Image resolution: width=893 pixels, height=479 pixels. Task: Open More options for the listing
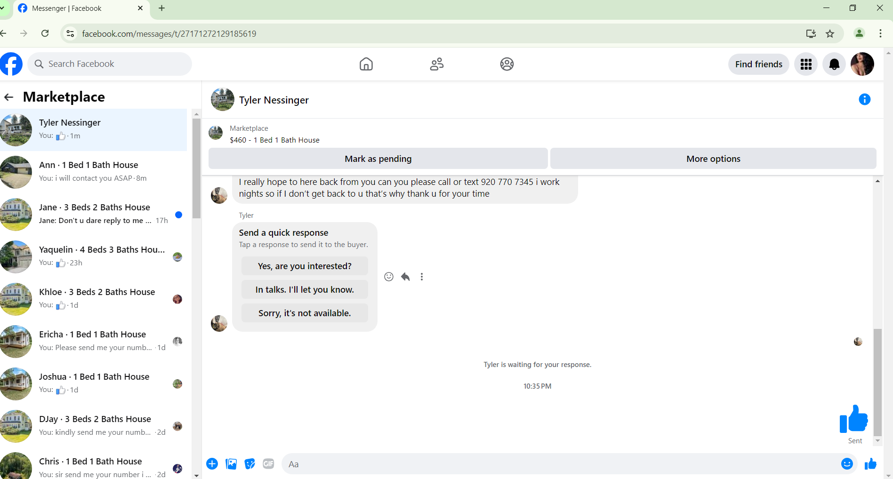click(x=713, y=159)
